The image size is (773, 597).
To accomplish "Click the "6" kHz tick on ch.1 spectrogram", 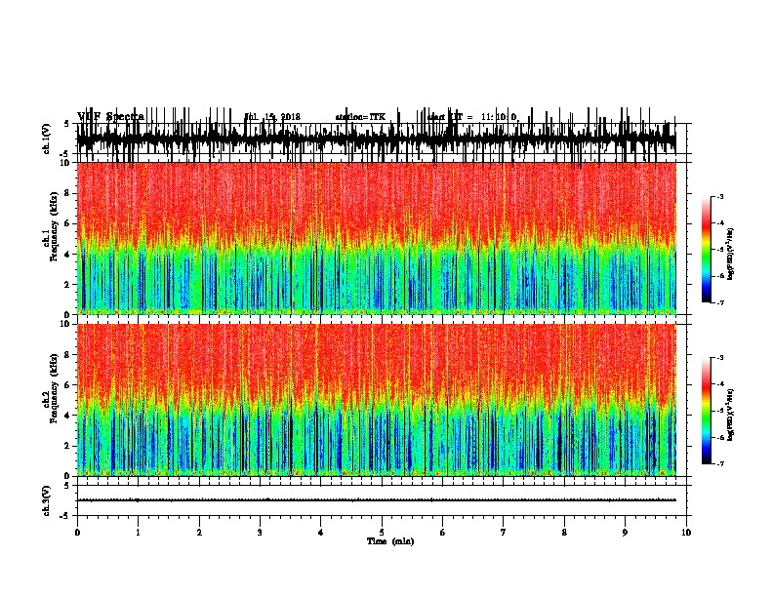I will (67, 224).
